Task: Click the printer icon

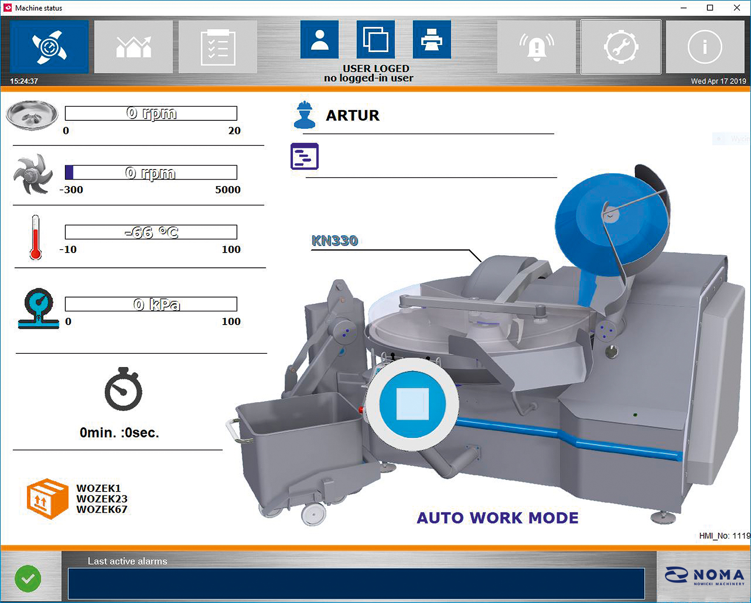Action: pos(432,39)
